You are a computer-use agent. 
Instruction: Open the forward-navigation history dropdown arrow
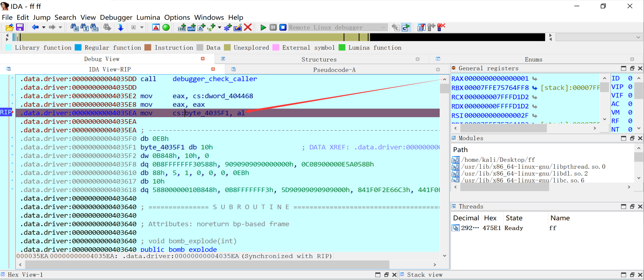60,28
